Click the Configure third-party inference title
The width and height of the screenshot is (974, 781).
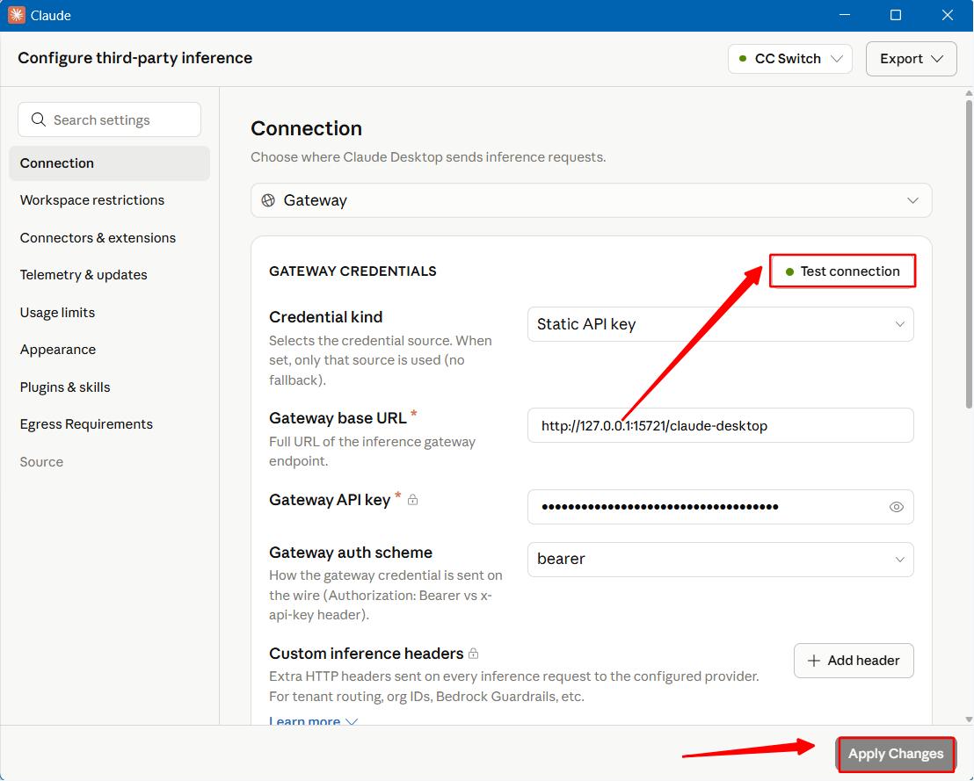click(134, 58)
